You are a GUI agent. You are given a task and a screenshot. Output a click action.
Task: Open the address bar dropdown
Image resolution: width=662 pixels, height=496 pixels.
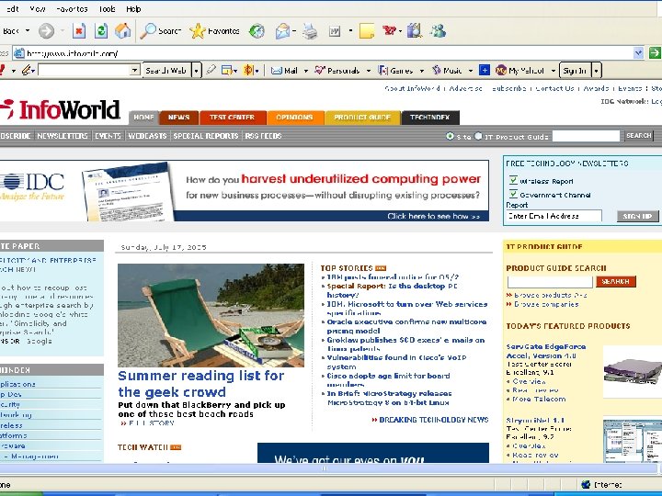[638, 52]
